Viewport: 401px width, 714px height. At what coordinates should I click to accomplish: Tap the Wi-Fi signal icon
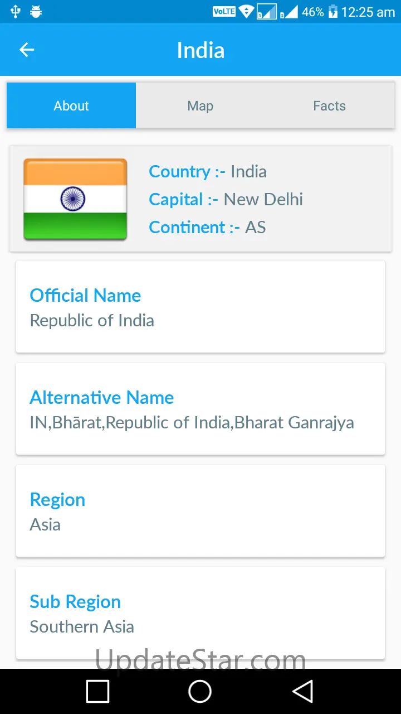pyautogui.click(x=246, y=12)
